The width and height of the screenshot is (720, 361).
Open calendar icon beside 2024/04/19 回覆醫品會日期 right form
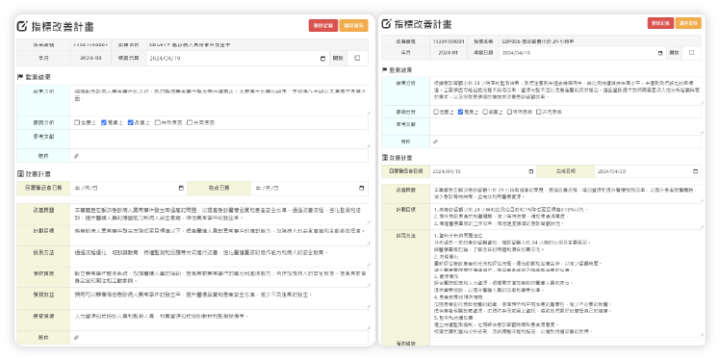530,171
